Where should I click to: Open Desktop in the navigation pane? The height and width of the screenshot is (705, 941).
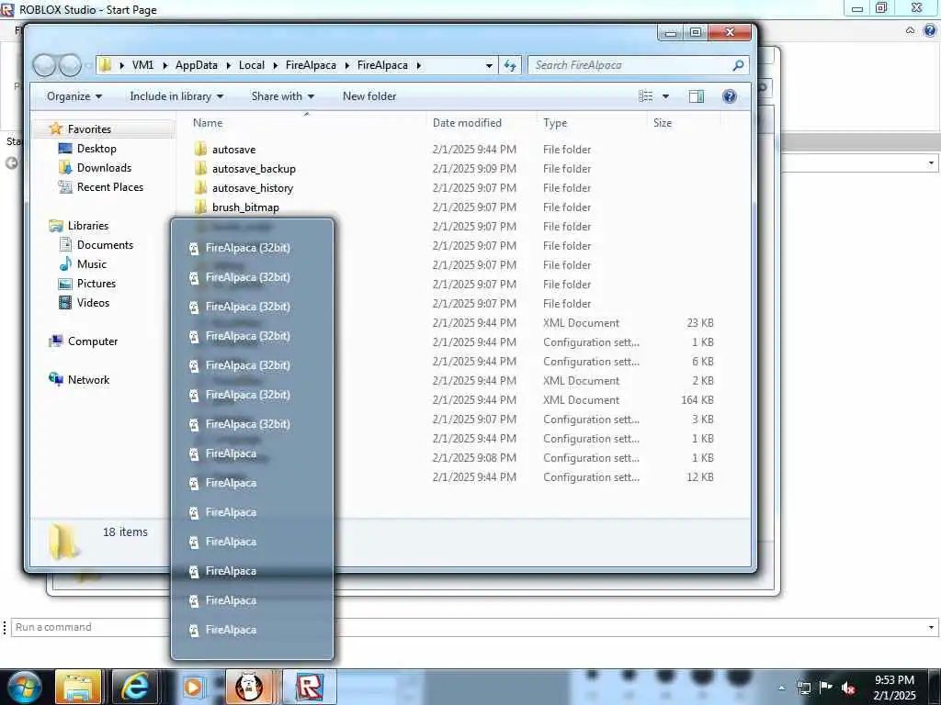[96, 149]
